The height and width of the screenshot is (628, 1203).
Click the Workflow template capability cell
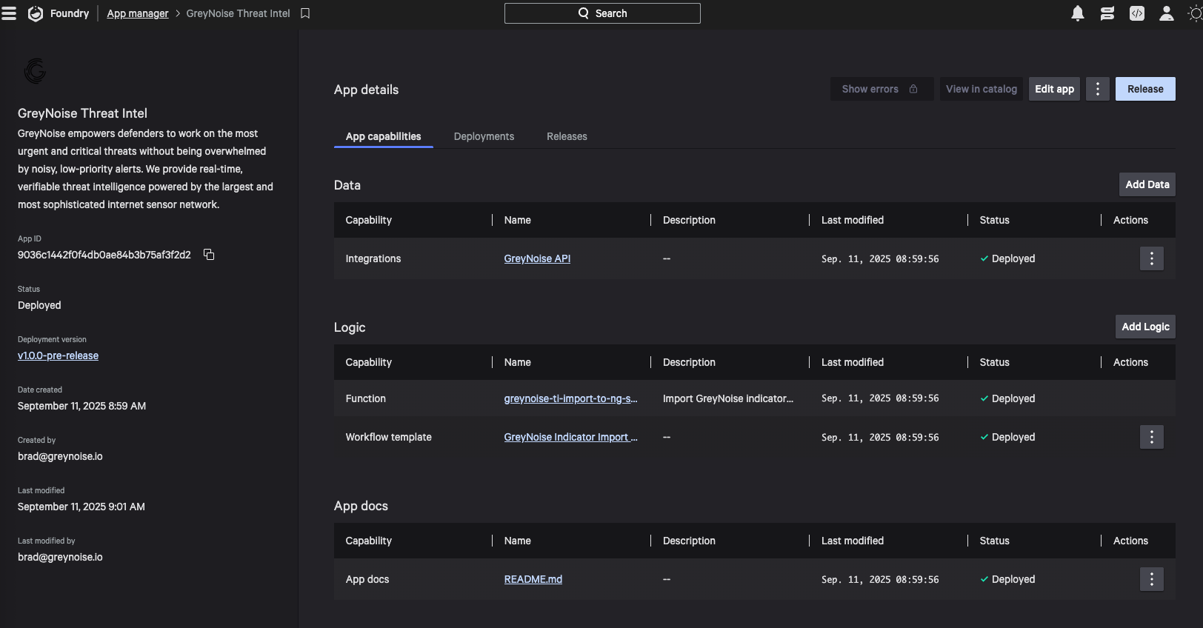pos(389,437)
